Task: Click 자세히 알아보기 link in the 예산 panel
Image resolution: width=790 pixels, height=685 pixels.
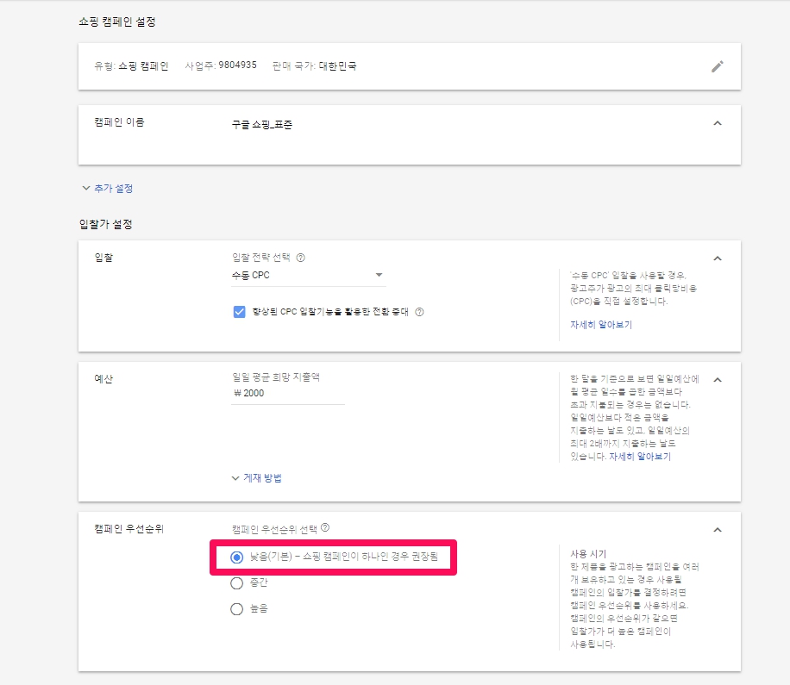Action: [x=639, y=457]
